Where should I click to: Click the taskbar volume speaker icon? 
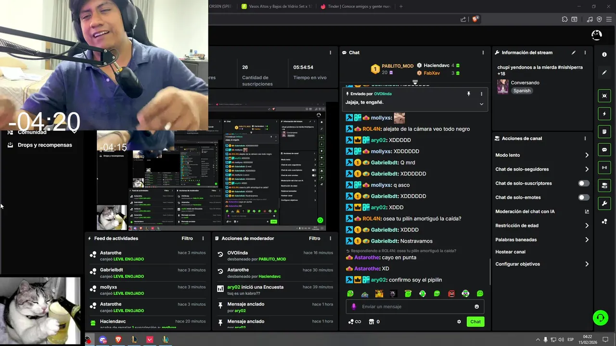pos(561,340)
